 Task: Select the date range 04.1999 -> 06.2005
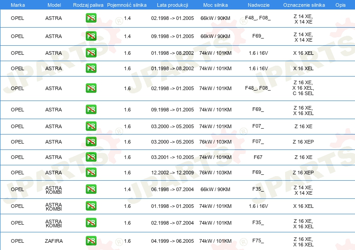click(x=173, y=241)
